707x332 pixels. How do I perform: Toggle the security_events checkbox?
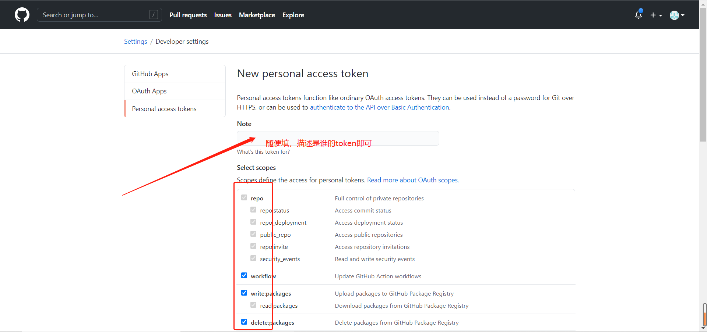pos(253,258)
